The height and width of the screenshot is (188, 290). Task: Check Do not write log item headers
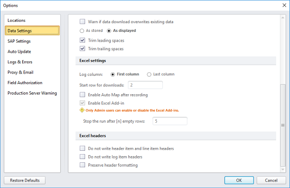[x=83, y=157]
